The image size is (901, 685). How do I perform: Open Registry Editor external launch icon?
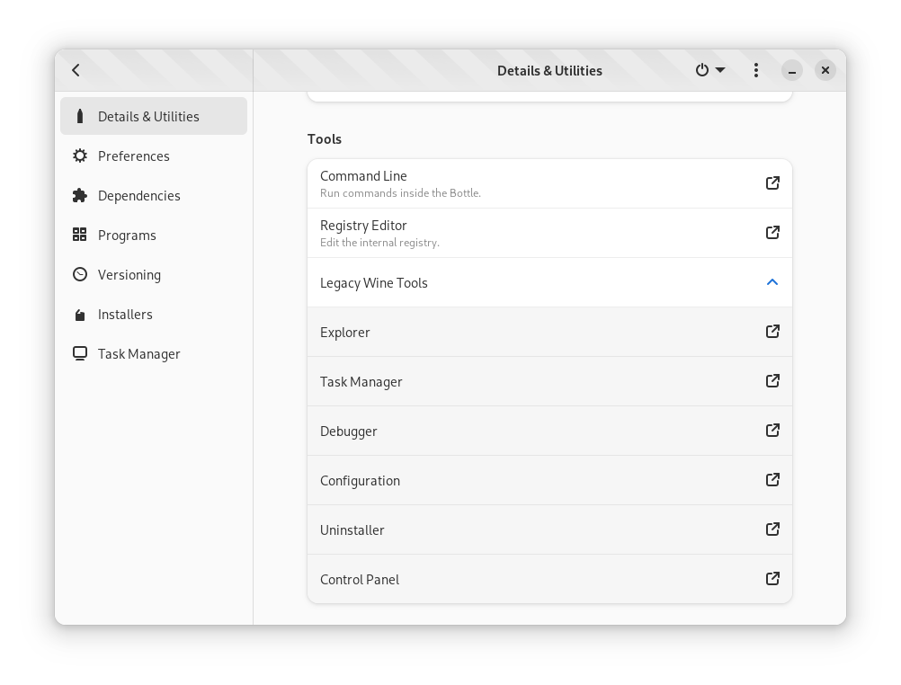click(x=772, y=233)
